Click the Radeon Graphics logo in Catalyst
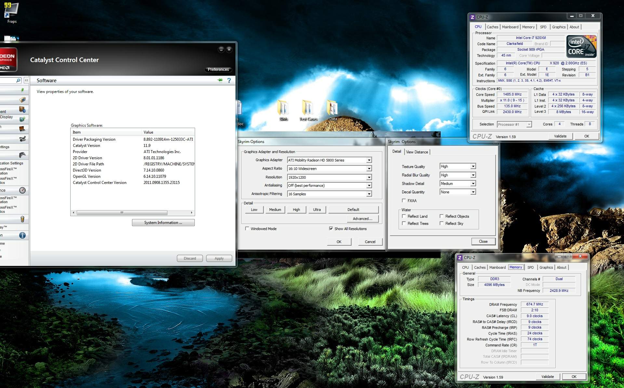The height and width of the screenshot is (388, 624). 8,60
